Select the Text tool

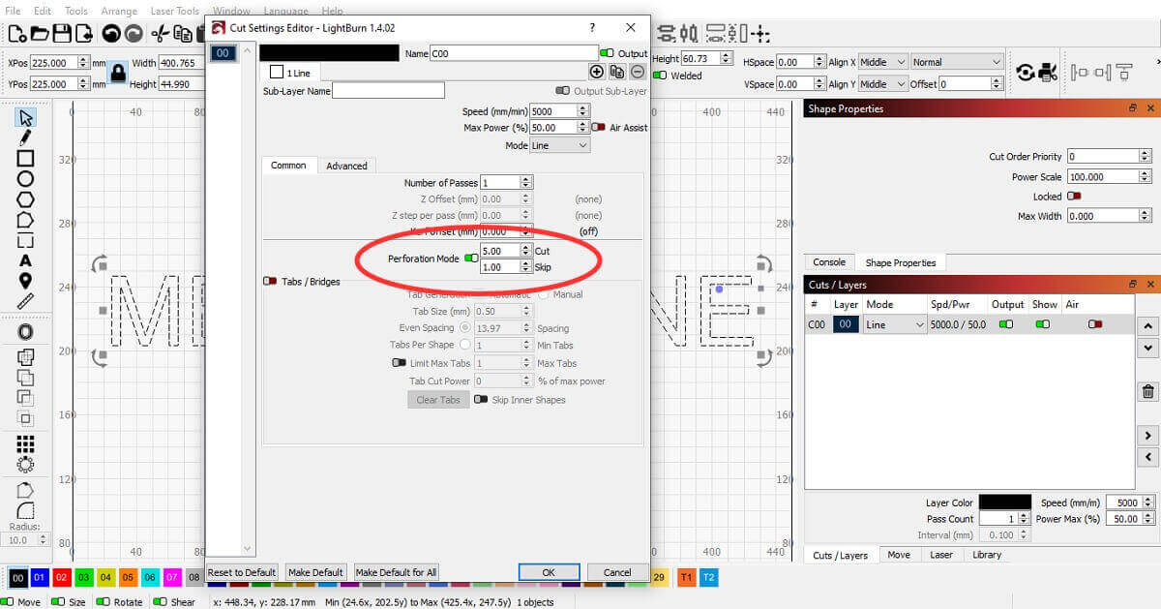(x=25, y=260)
